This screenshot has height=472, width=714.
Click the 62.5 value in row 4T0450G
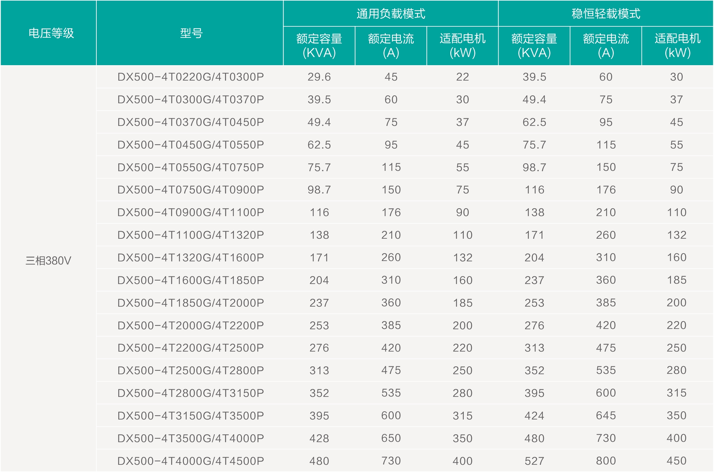click(319, 145)
